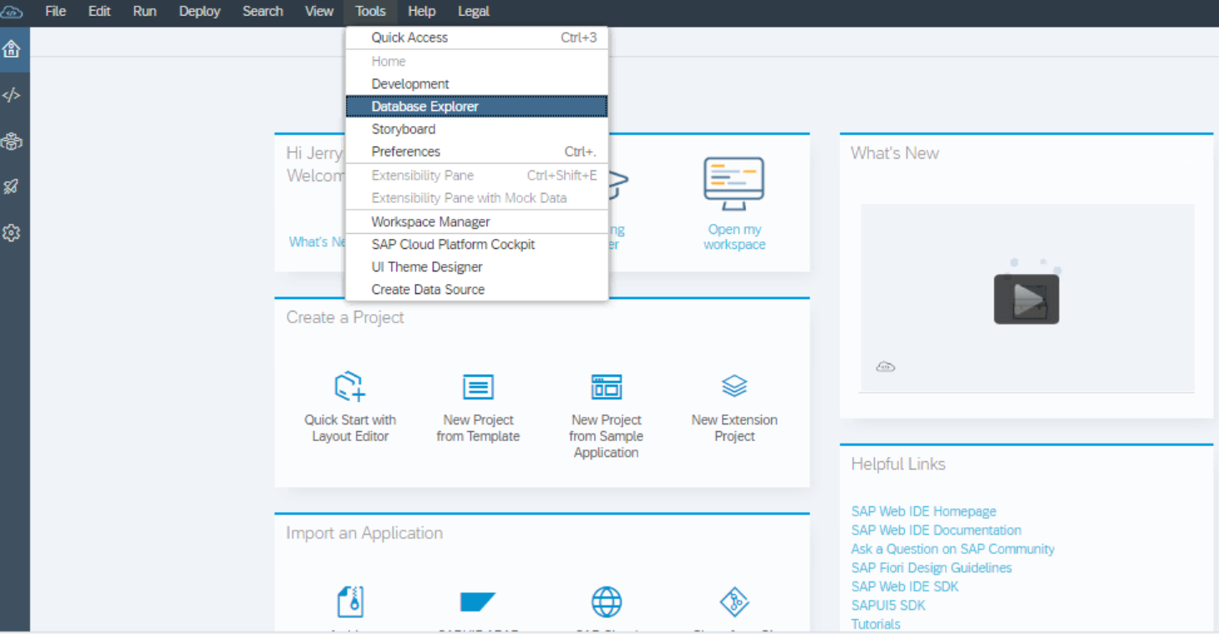Open the Edit menu
The image size is (1219, 634).
click(x=99, y=12)
